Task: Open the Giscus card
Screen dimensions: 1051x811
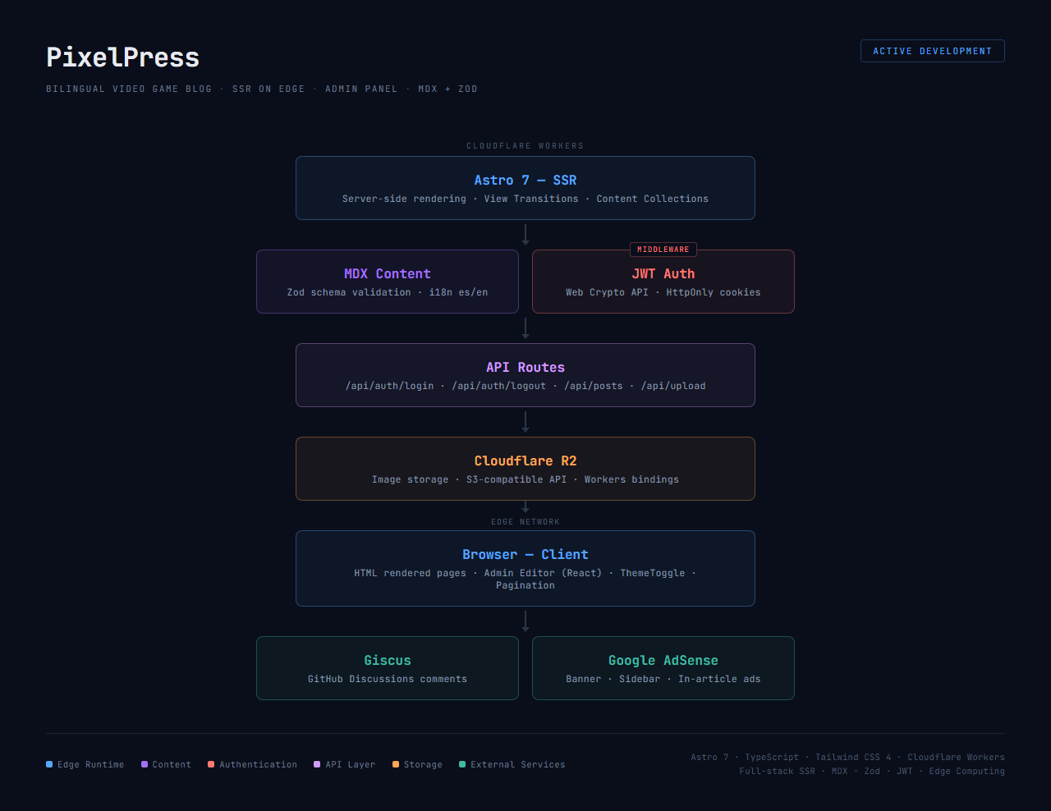Action: click(388, 668)
